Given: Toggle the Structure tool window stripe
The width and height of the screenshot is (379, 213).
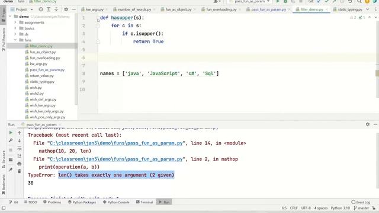Looking at the screenshot, I should pos(3,159).
